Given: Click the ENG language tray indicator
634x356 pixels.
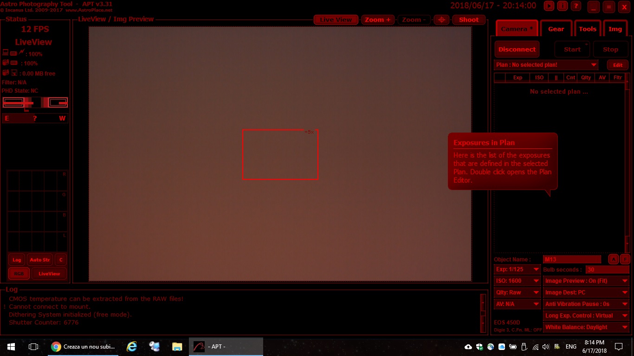Looking at the screenshot, I should [x=571, y=347].
